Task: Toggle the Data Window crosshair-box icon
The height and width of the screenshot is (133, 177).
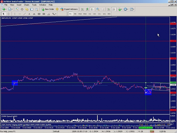Action: coord(22,9)
